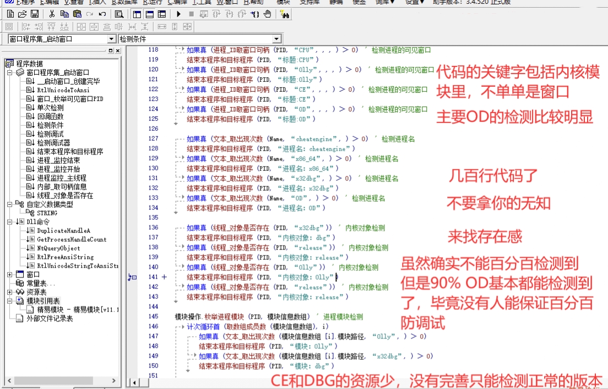Open the R.运行 menu
The height and width of the screenshot is (389, 608).
tap(153, 2)
